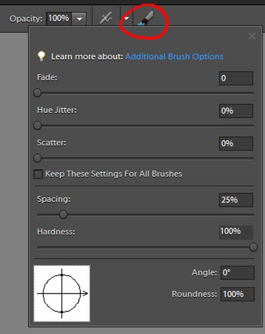Screen dimensions: 265x334
Task: Click the Fade value field
Action: point(236,78)
